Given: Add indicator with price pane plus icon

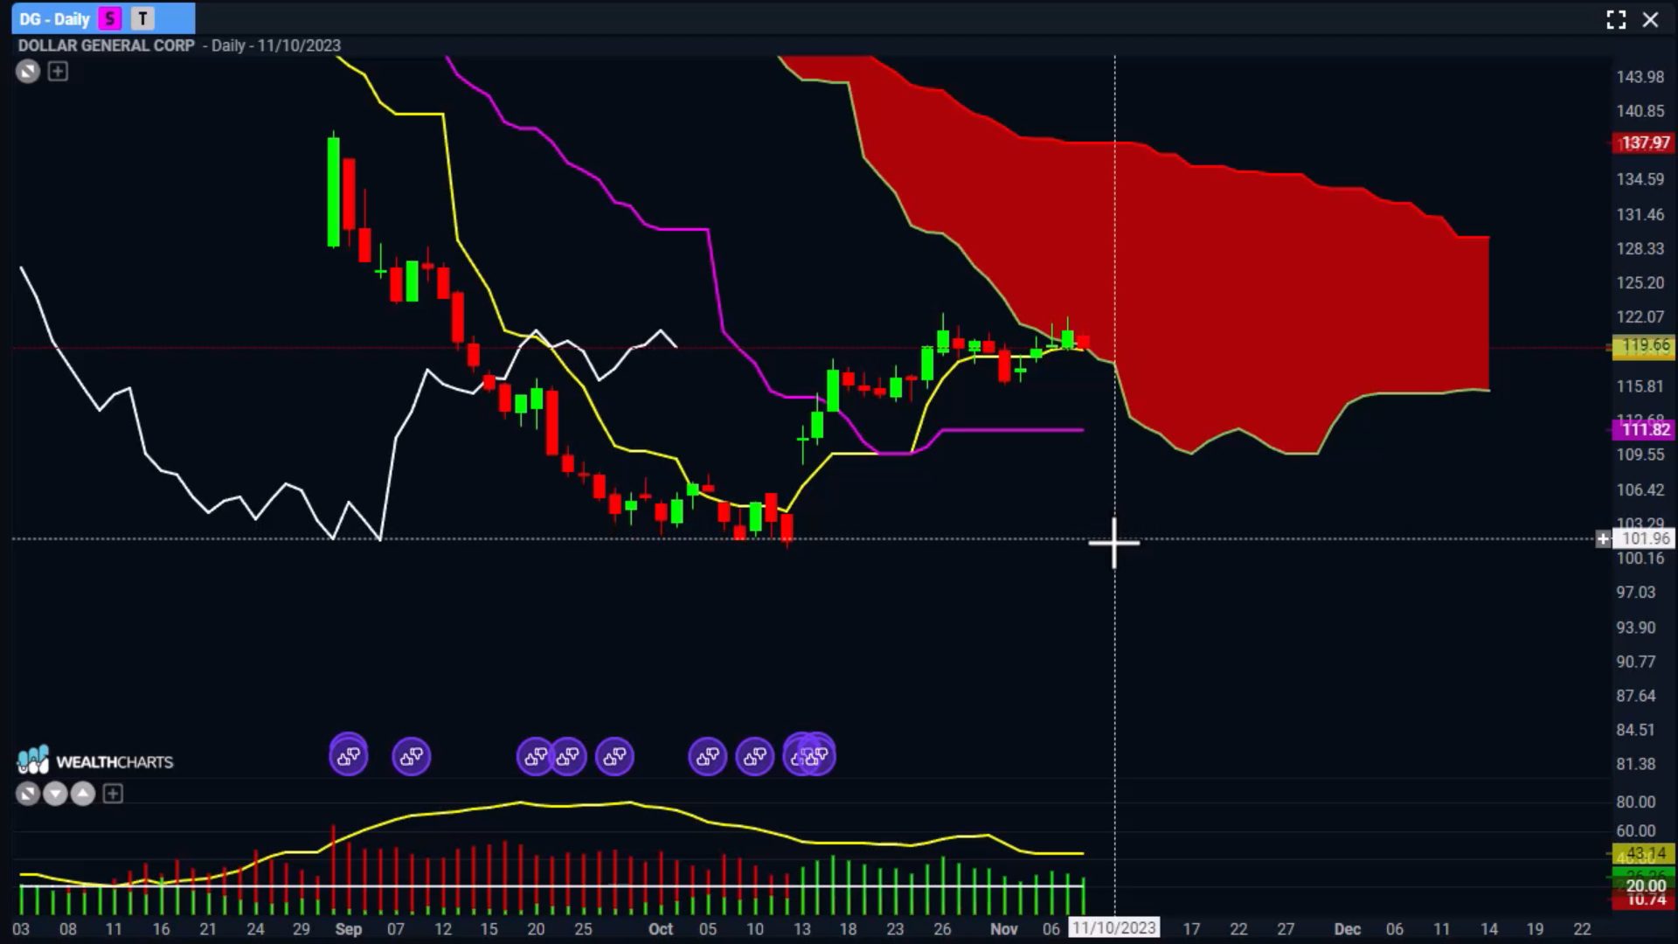Looking at the screenshot, I should pyautogui.click(x=58, y=72).
